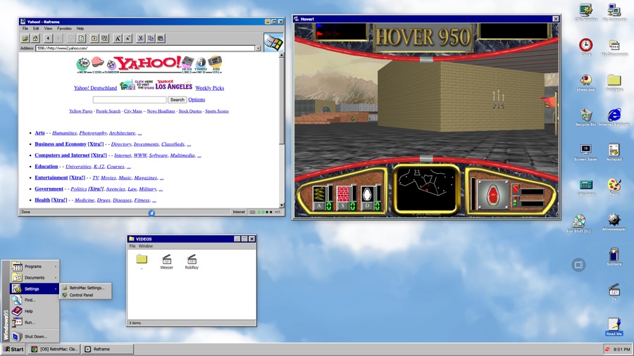Image resolution: width=634 pixels, height=356 pixels.
Task: Launch Minesweeper from the desktop
Action: point(614,222)
